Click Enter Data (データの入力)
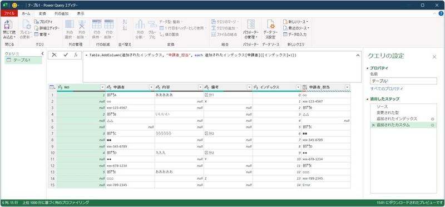This screenshot has height=207, width=445. (295, 34)
